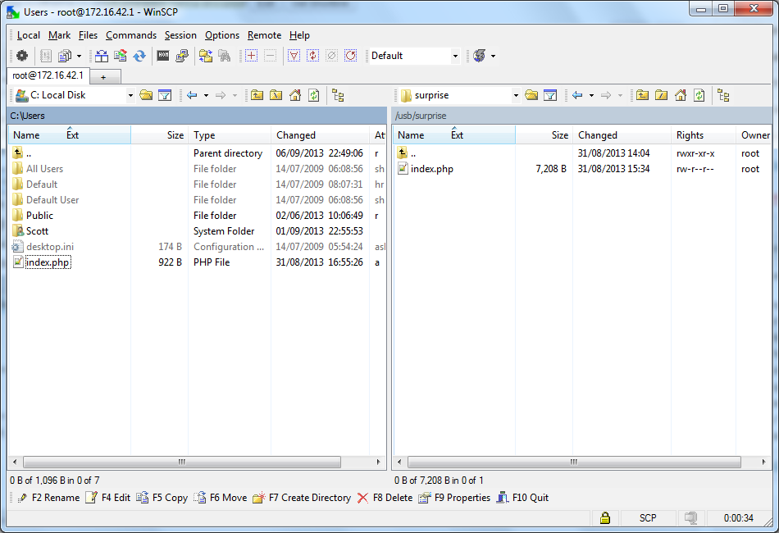Click the blue Keep Remote Directory Up-to-date arrows icon
Screen dimensions: 779x533
[x=139, y=56]
